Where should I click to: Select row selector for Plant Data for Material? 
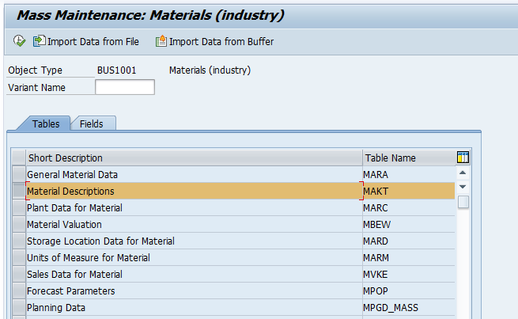(x=18, y=207)
